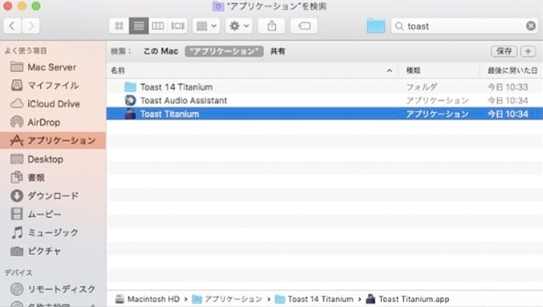Viewport: 543px width, 307px height.
Task: Go back with the left arrow button
Action: tap(12, 26)
